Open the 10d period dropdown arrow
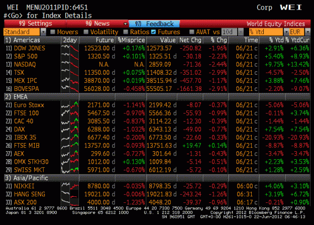 click(x=241, y=32)
